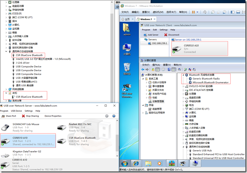Switch to the VMware home tab
247x173 pixels.
click(127, 19)
